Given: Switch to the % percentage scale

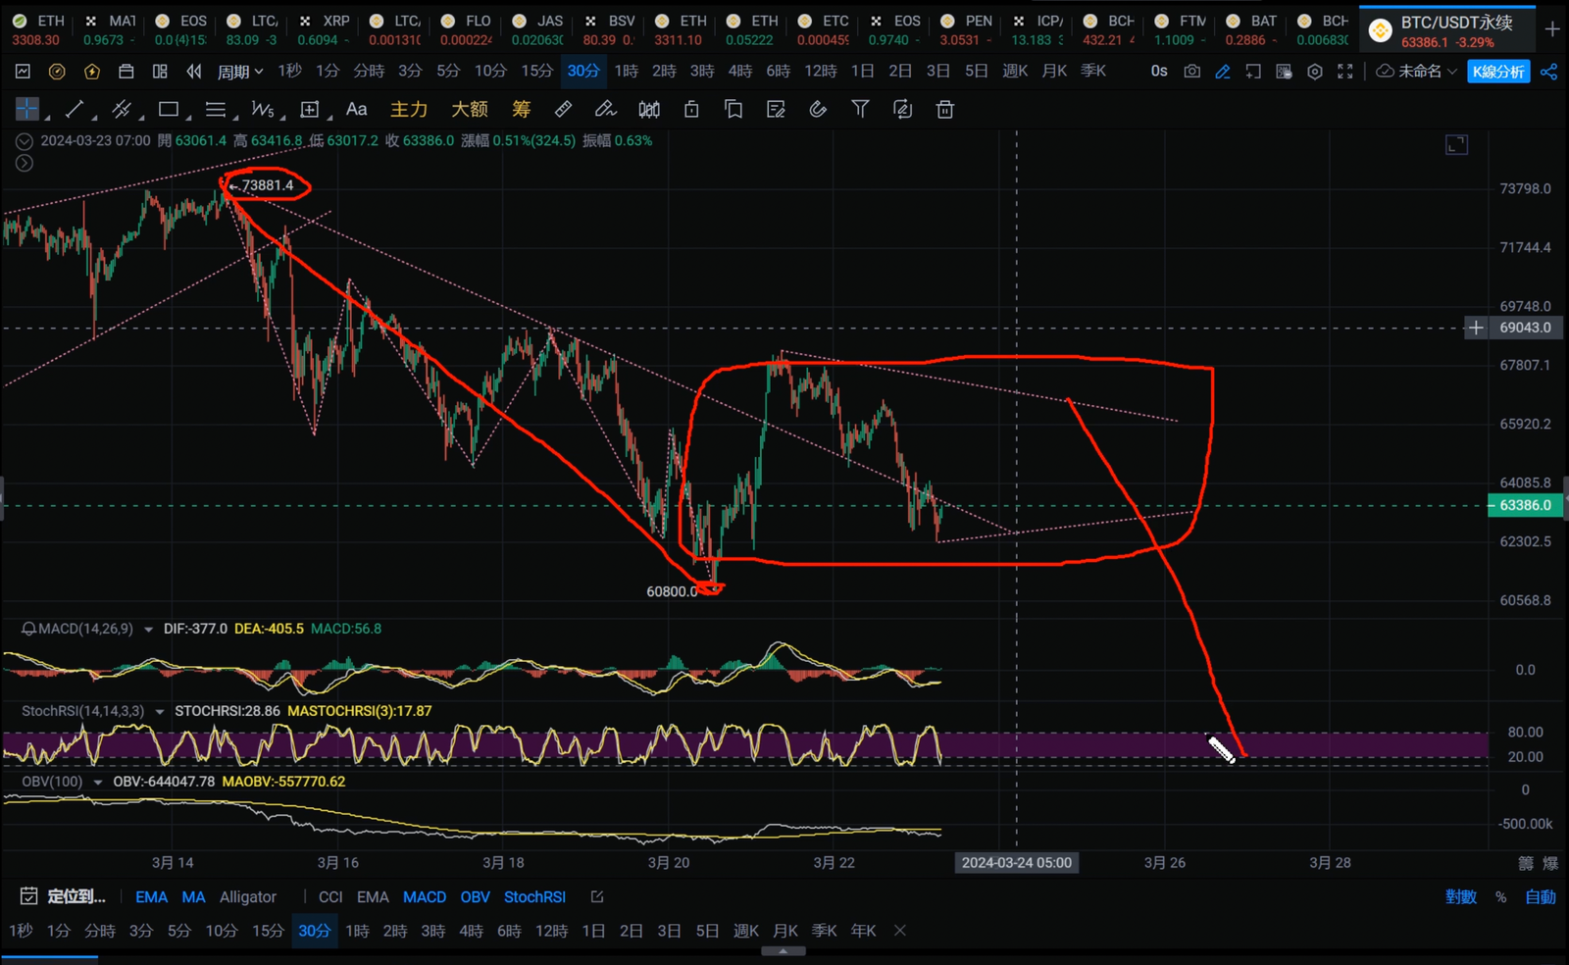Looking at the screenshot, I should (1500, 896).
